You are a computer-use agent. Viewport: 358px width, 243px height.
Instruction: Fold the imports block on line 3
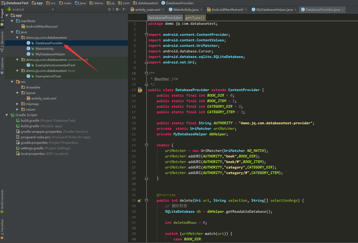coord(146,35)
